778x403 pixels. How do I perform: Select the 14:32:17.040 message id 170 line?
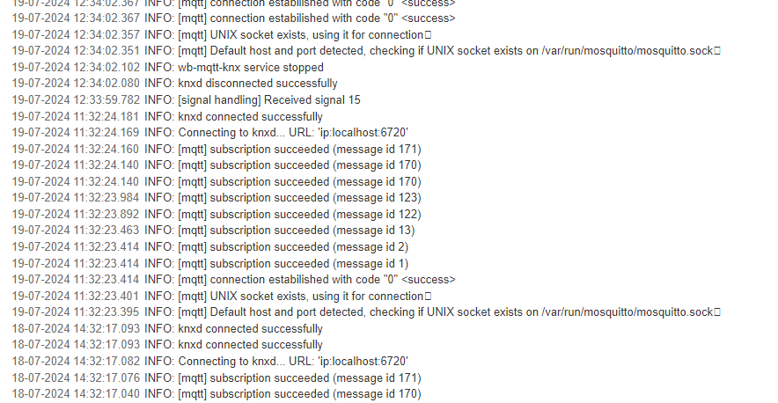(217, 393)
